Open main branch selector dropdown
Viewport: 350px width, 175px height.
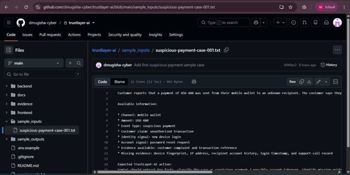tap(34, 63)
